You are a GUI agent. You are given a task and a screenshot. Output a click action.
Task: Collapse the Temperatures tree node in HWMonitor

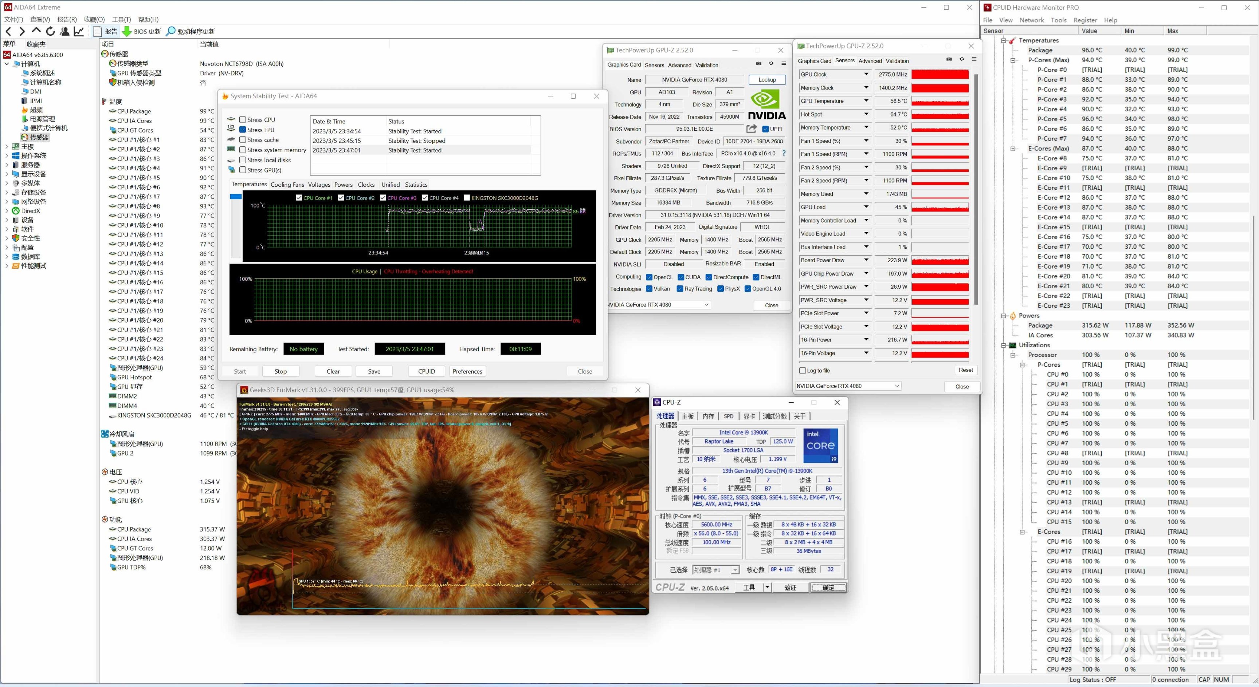tap(1003, 40)
